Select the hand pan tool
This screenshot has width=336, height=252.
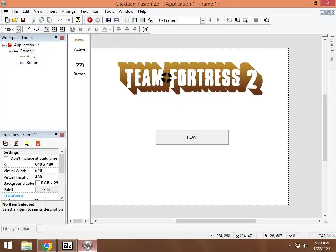click(x=28, y=29)
